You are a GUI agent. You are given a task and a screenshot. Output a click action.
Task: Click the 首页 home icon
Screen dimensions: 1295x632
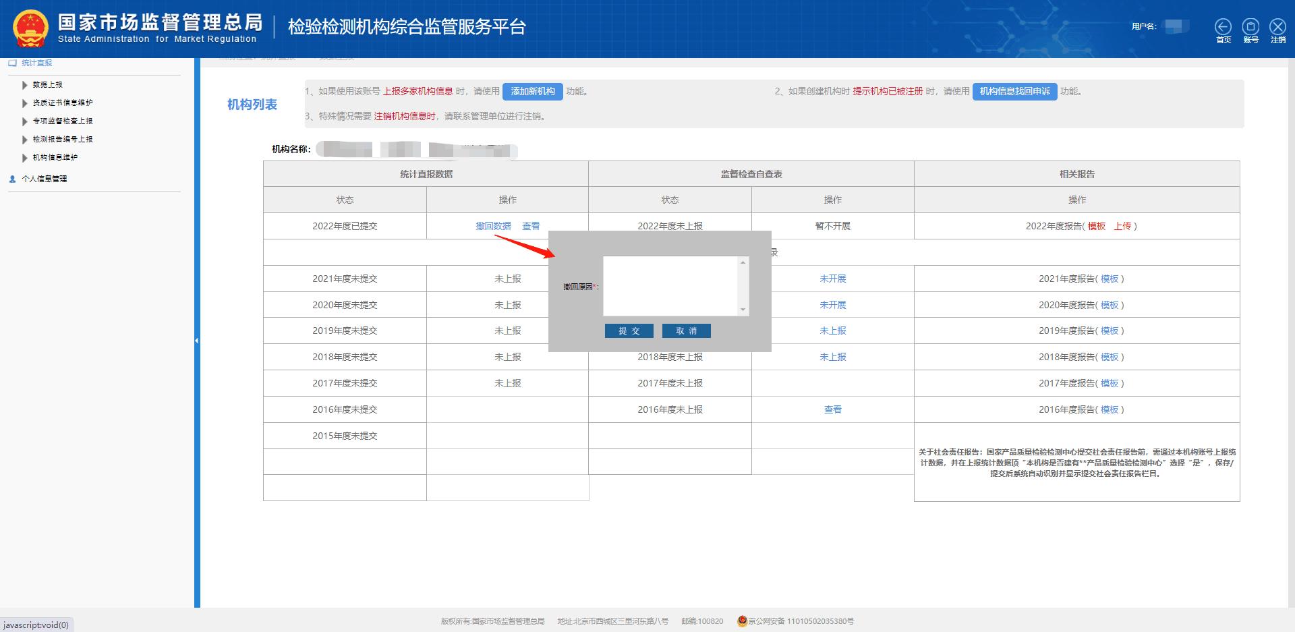tap(1223, 27)
